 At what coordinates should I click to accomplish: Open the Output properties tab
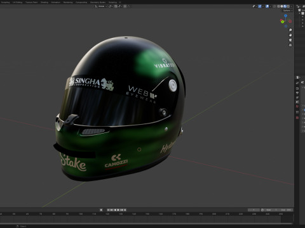(x=297, y=93)
